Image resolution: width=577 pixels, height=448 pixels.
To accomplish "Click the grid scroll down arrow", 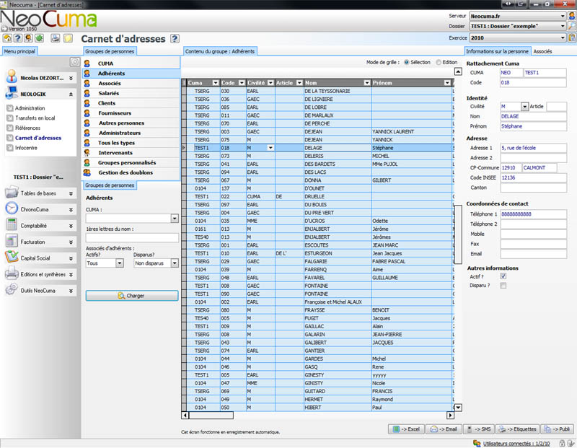I will click(x=458, y=408).
